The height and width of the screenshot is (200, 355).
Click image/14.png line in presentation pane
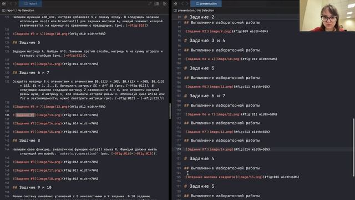tap(227, 149)
